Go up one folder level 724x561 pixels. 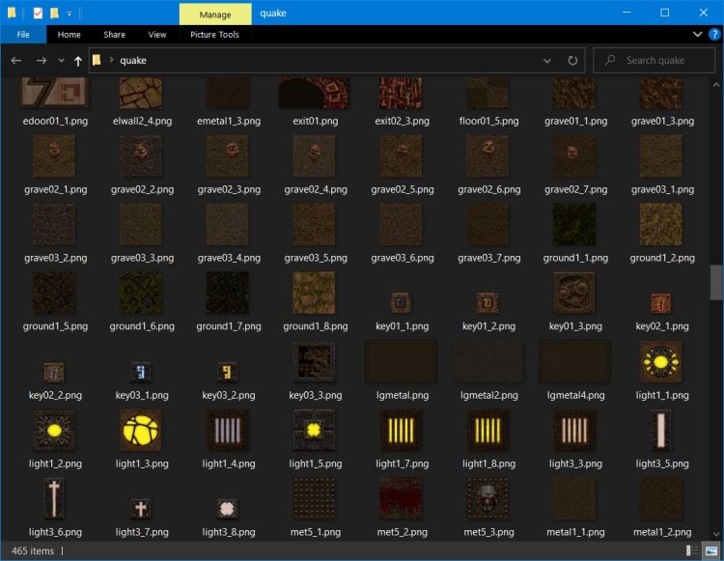coord(77,60)
